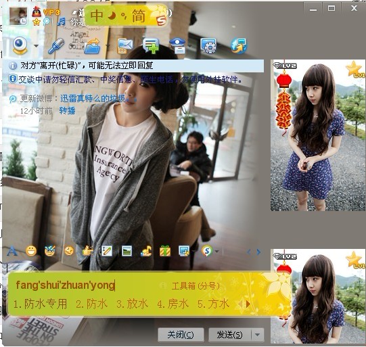This screenshot has height=347, width=366.
Task: Click the QQ penguin VIP3 icon
Action: (x=37, y=12)
